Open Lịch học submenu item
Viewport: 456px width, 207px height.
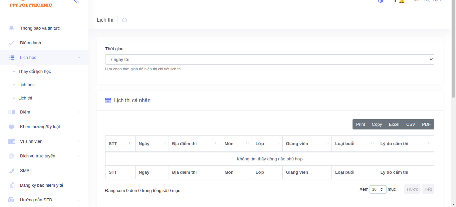click(x=26, y=85)
